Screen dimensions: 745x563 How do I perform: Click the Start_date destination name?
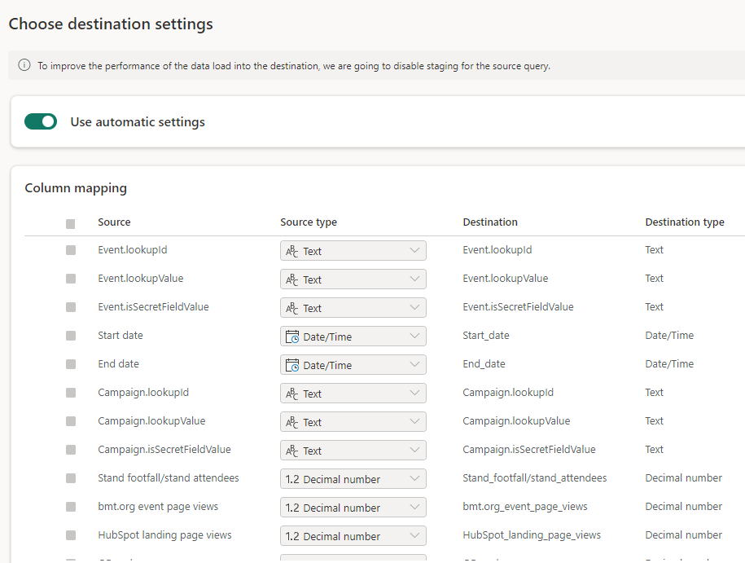point(486,336)
